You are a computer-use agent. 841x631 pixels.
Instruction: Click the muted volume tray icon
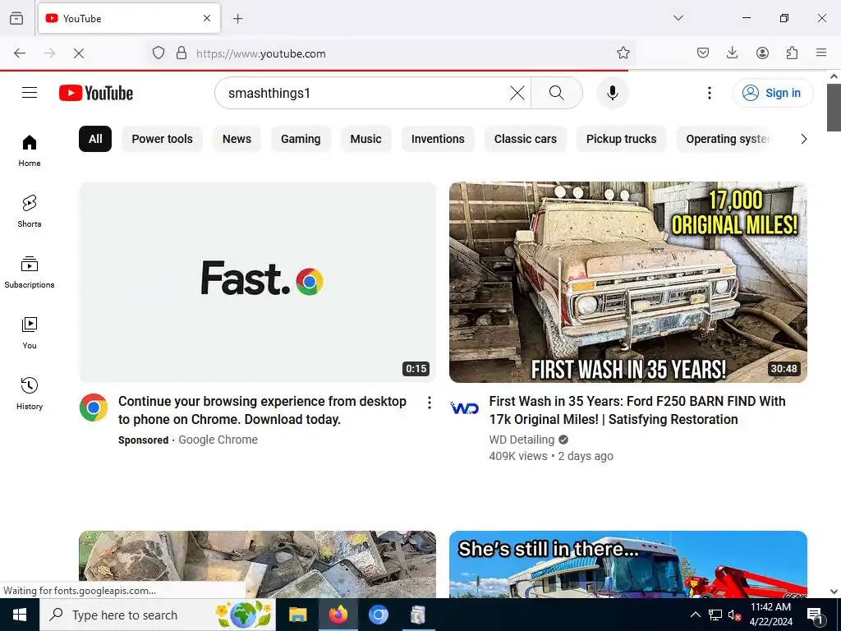coord(734,615)
